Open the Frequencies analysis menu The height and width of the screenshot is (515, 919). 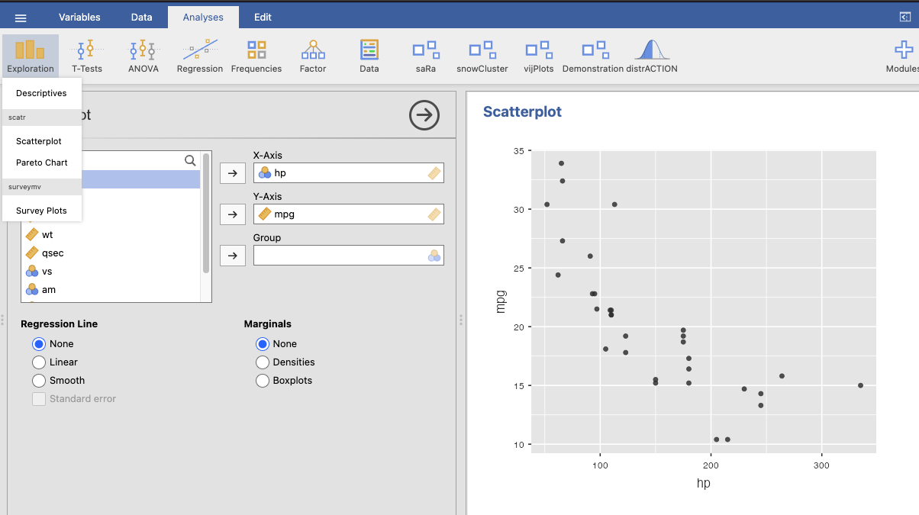click(256, 56)
